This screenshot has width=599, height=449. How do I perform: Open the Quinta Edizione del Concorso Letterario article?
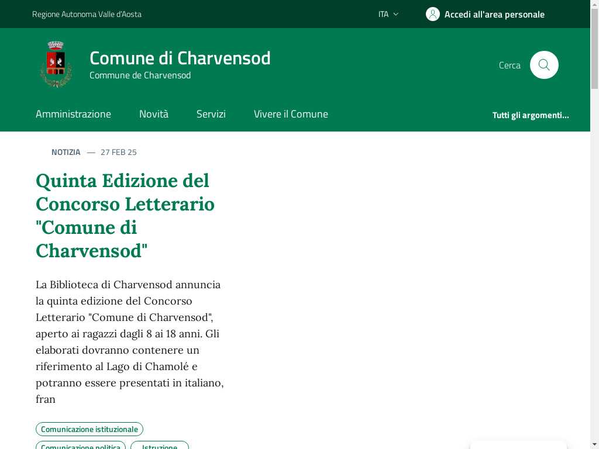125,216
